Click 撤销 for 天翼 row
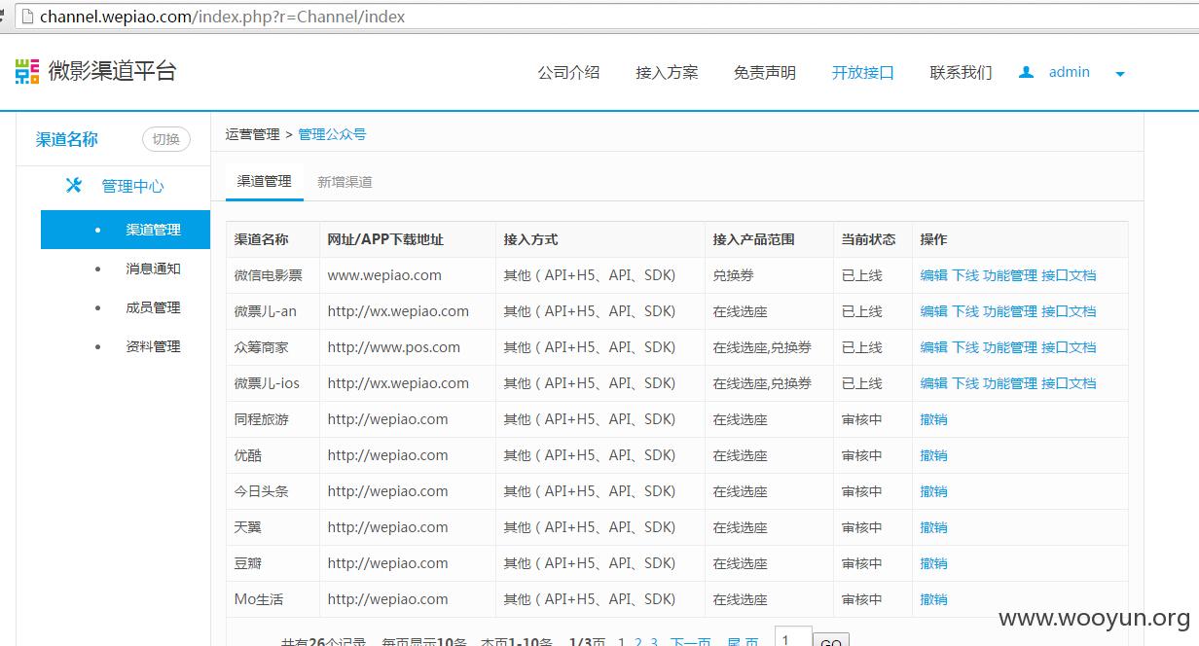 pos(934,527)
